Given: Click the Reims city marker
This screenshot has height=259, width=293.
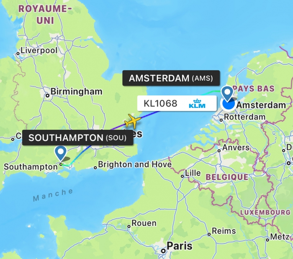Looking at the screenshot, I should [x=209, y=234].
